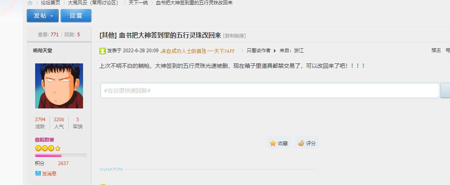450x185 pixels.
Task: Open the 响彻天堂 username link
Action: [x=42, y=51]
